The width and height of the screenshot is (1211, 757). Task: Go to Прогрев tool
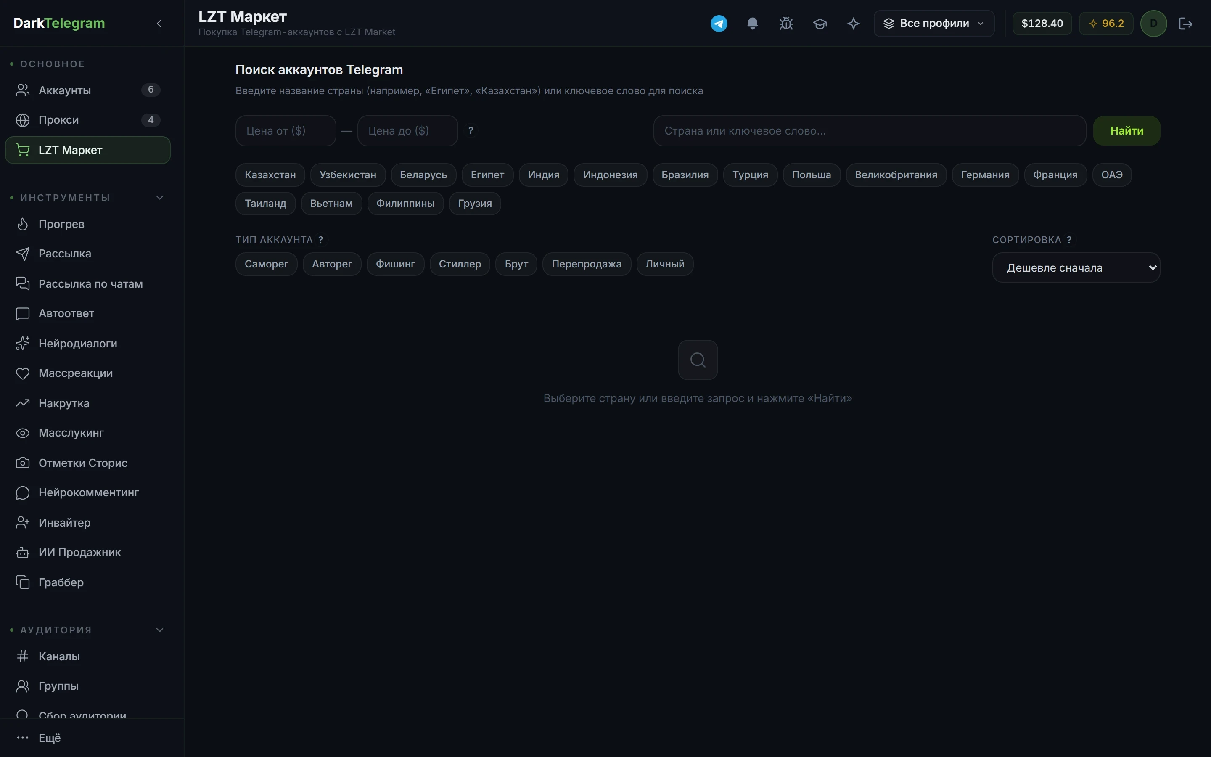point(87,224)
